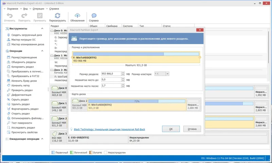Viewport: 272px width, 163px height.
Task: Choose Исследовать раздел operation
Action: click(x=23, y=127)
